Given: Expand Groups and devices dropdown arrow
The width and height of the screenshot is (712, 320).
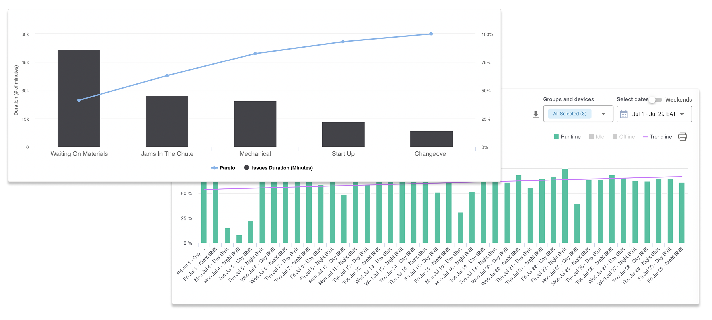Looking at the screenshot, I should click(603, 114).
